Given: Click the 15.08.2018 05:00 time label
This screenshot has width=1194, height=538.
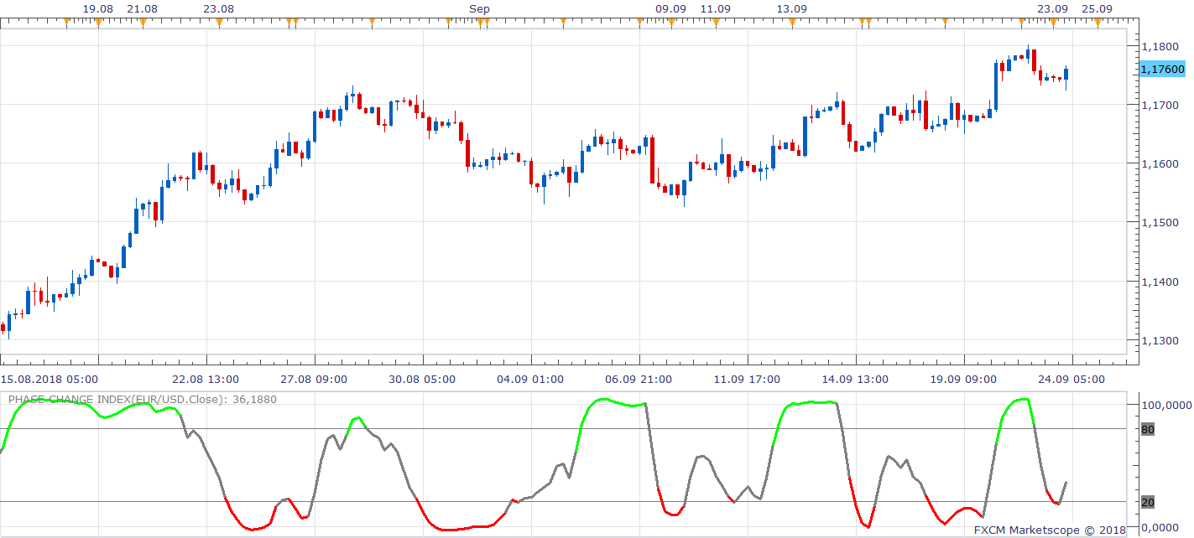Looking at the screenshot, I should 50,380.
